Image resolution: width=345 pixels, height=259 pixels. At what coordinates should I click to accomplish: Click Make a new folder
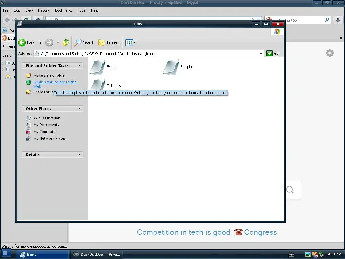pos(50,75)
